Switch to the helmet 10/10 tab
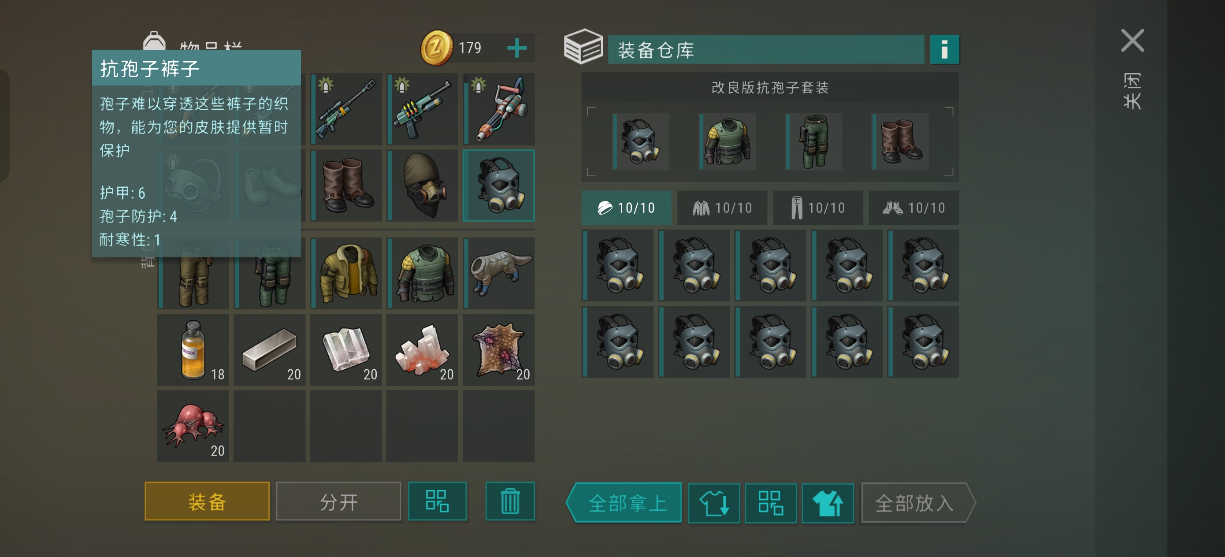 626,208
